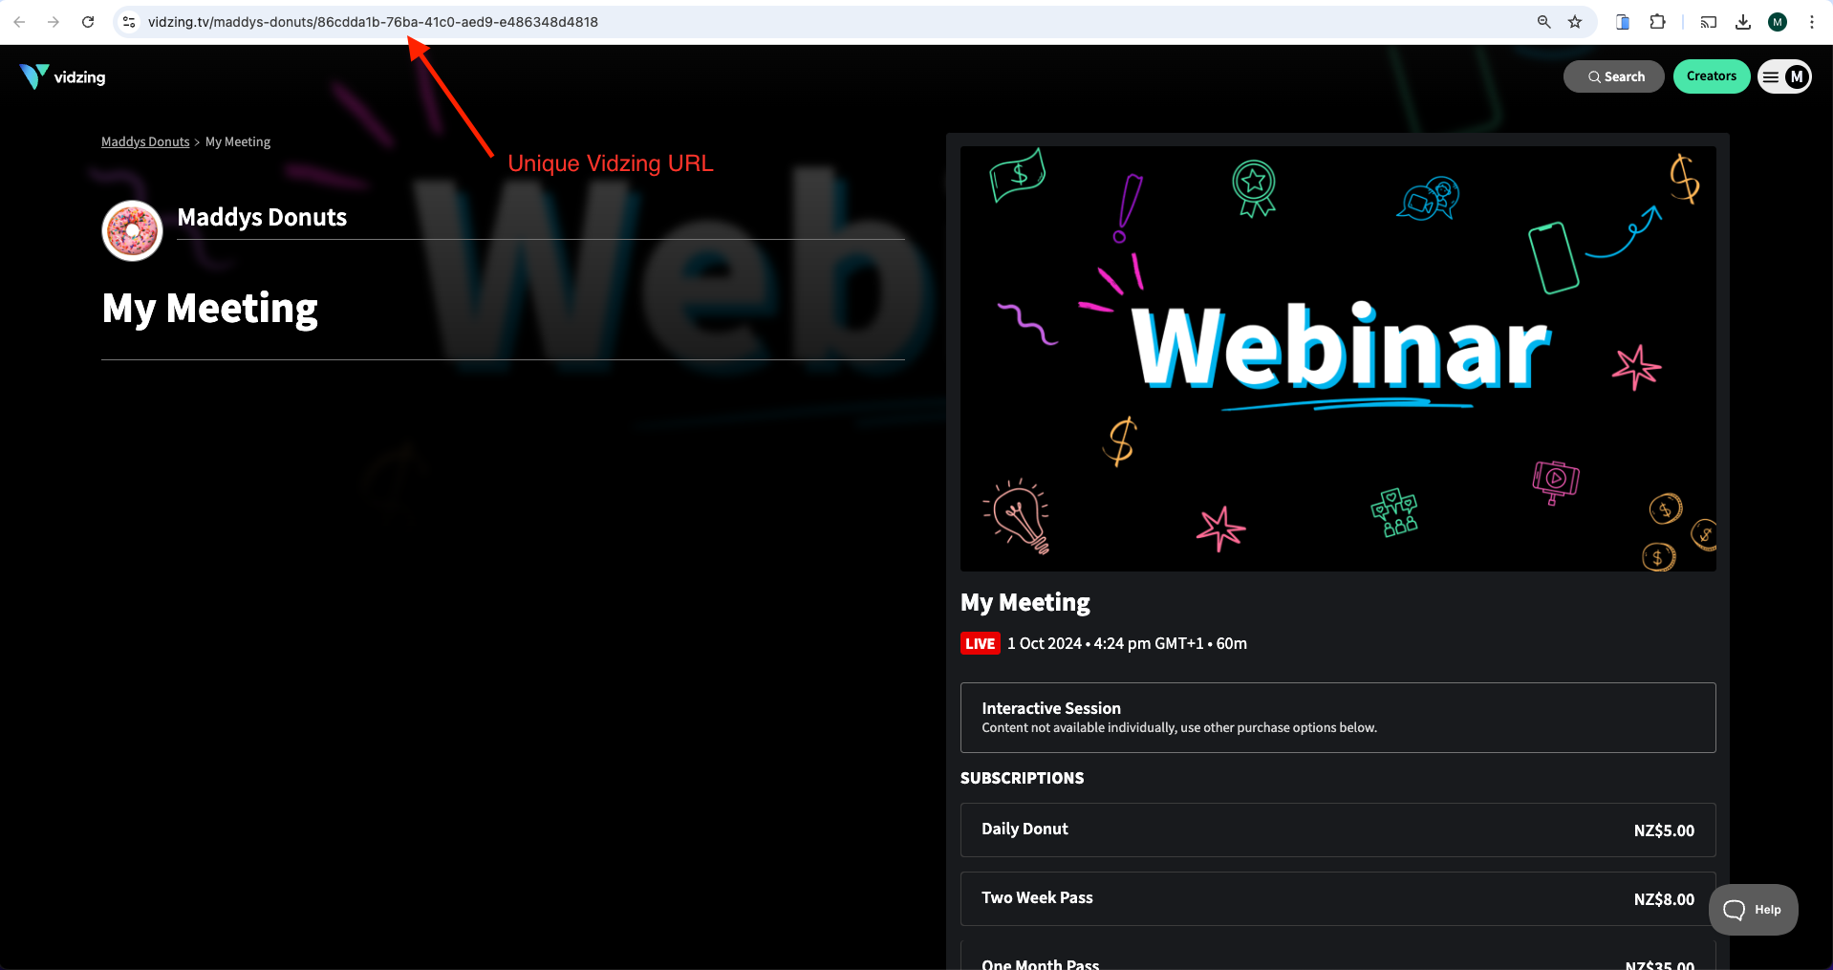Click the date 1 Oct 2024 text
Viewport: 1833px width, 970px height.
(1045, 643)
